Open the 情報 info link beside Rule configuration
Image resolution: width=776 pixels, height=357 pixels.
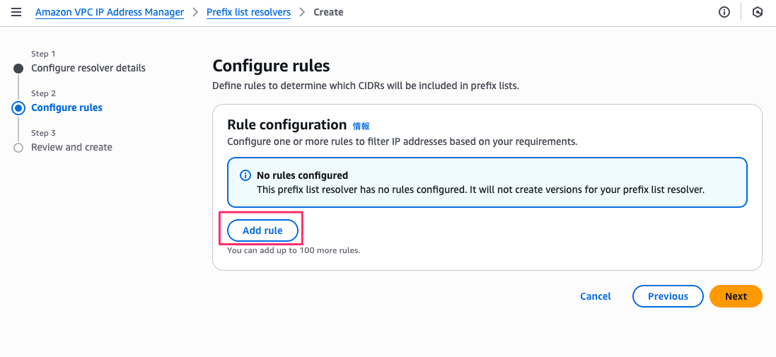361,126
